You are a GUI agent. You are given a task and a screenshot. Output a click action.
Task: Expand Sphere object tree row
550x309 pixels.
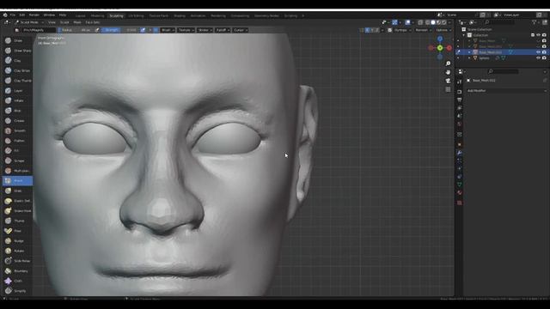click(470, 58)
